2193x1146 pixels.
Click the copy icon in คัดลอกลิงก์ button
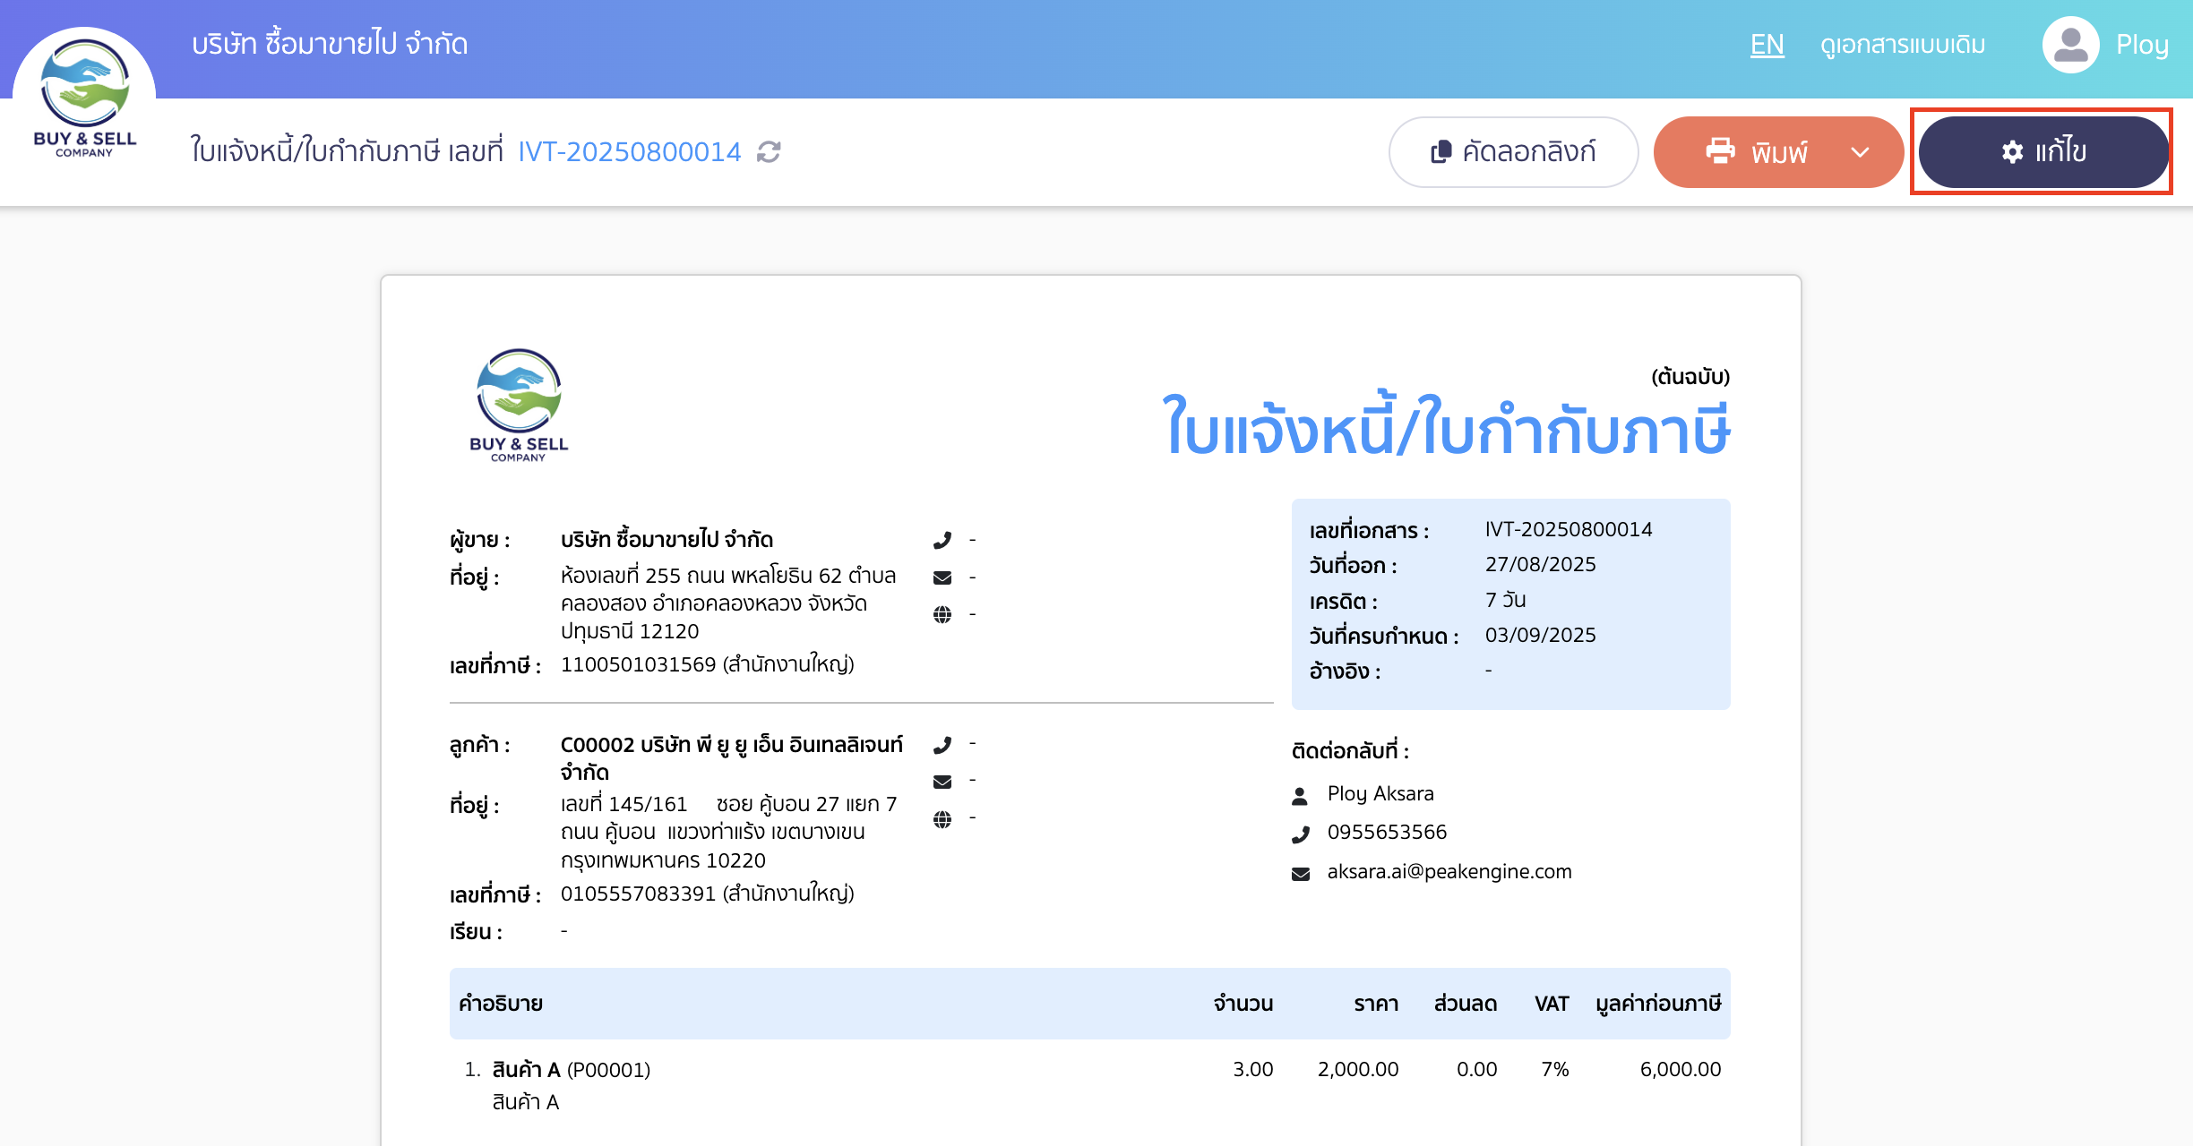(1440, 152)
